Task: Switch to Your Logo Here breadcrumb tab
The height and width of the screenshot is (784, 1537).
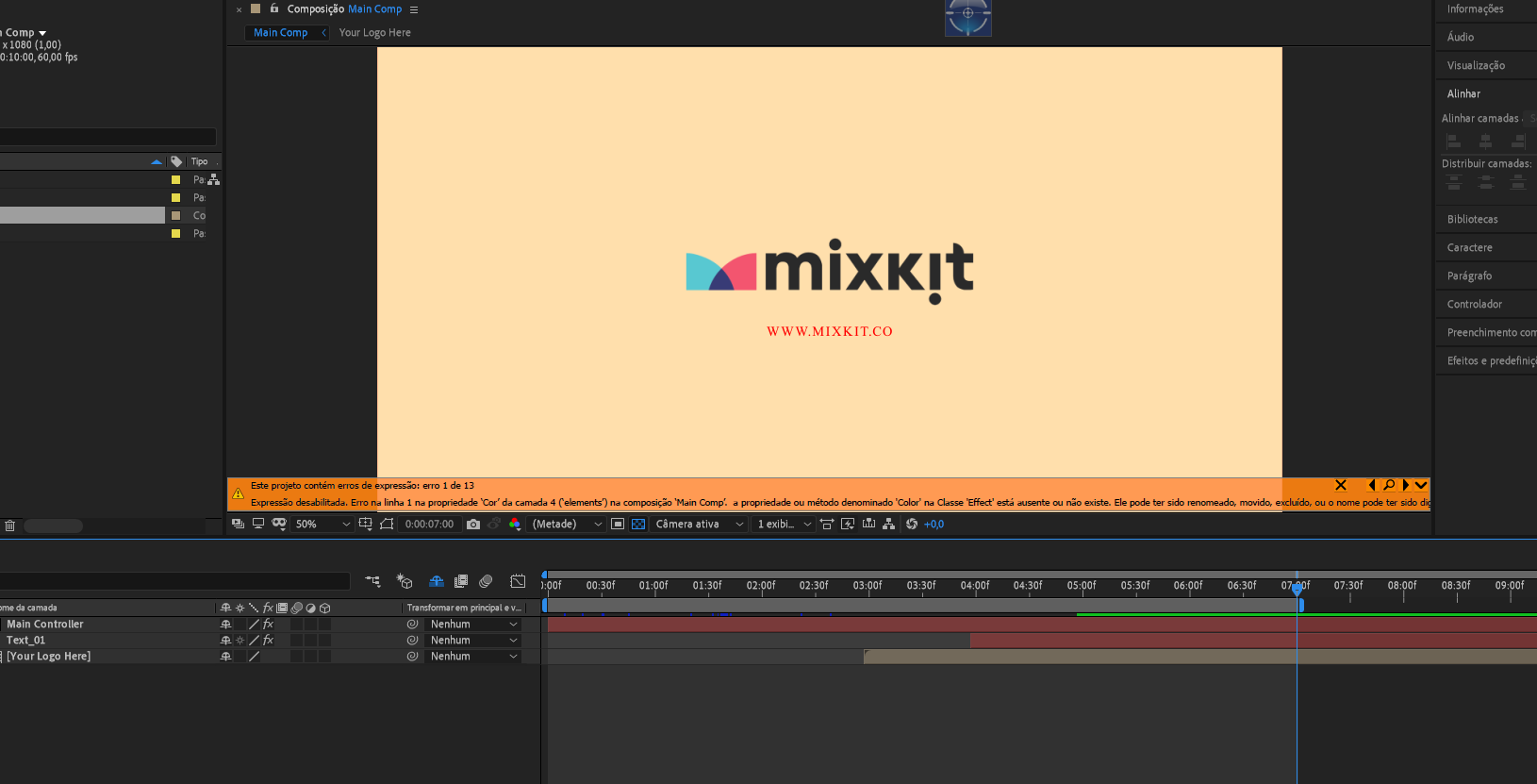Action: (375, 32)
